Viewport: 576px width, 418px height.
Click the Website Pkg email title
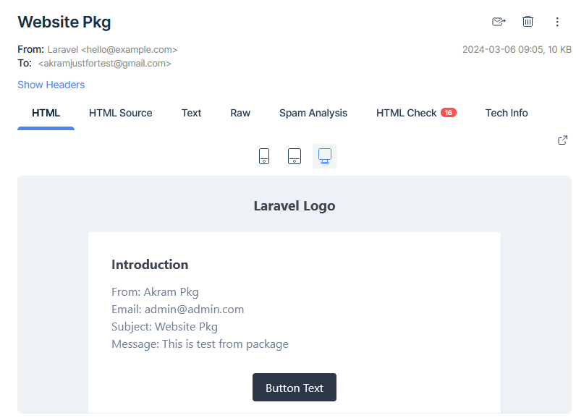tap(64, 22)
